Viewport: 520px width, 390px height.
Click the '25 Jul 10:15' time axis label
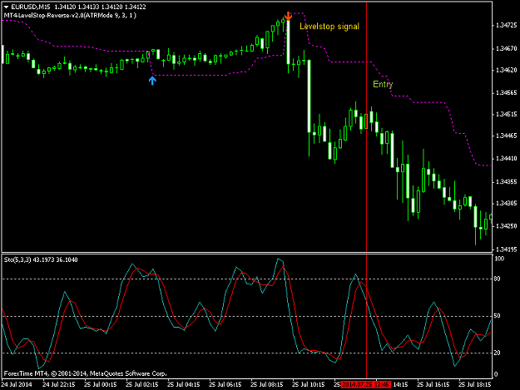pyautogui.click(x=309, y=385)
